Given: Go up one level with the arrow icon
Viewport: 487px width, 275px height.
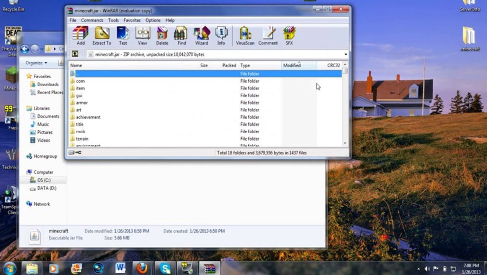Looking at the screenshot, I should 75,54.
